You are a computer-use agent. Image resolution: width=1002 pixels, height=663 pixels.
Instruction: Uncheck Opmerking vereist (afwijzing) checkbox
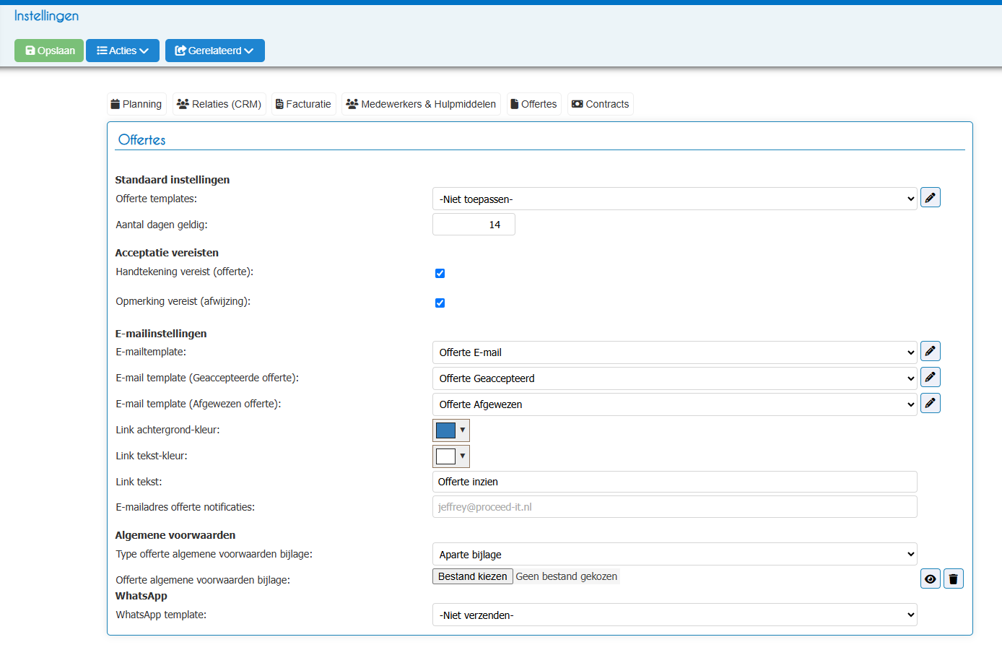[x=440, y=303]
